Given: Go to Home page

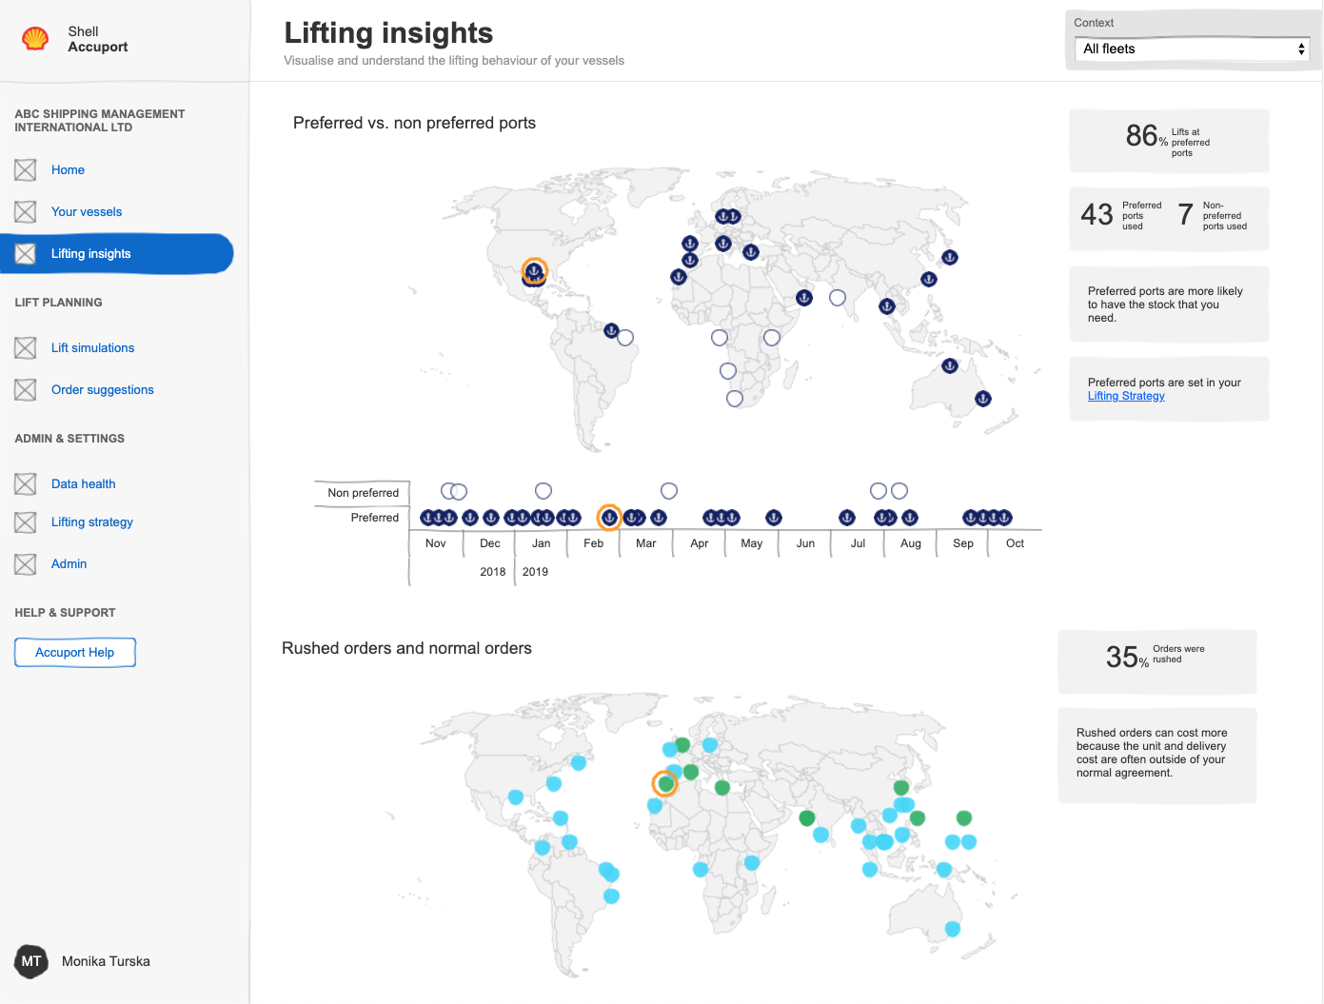Looking at the screenshot, I should click(x=68, y=169).
